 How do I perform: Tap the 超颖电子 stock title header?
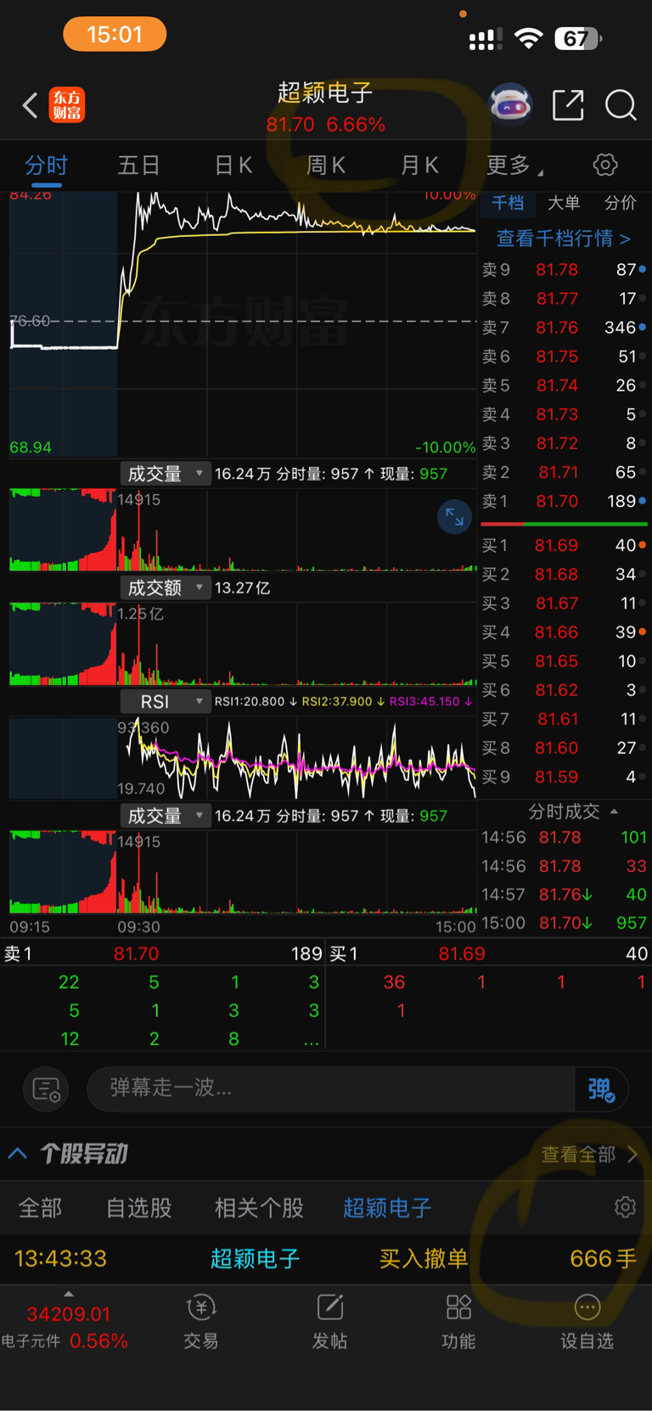(325, 93)
